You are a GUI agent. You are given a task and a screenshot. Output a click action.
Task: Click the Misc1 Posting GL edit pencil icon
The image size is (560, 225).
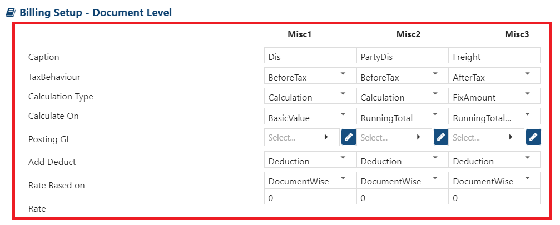(349, 137)
